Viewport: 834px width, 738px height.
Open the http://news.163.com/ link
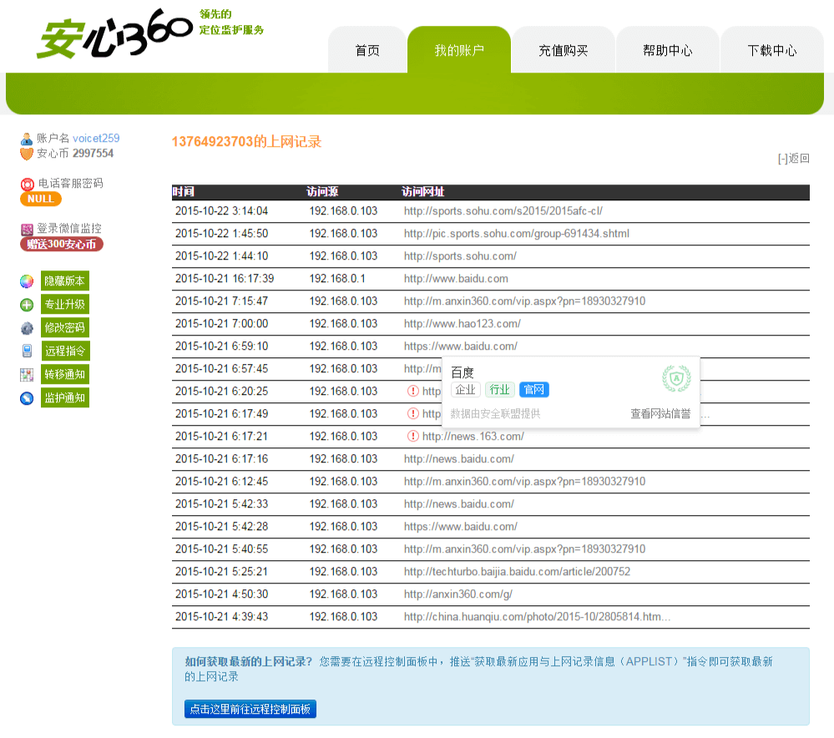point(473,437)
